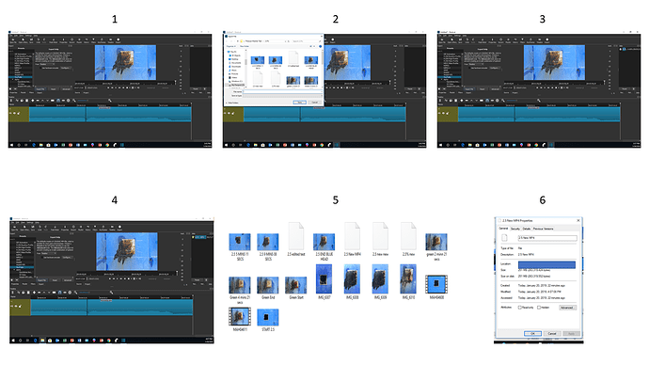The width and height of the screenshot is (649, 365).
Task: Select Videos in export dialog navigation tree
Action: coord(234,78)
